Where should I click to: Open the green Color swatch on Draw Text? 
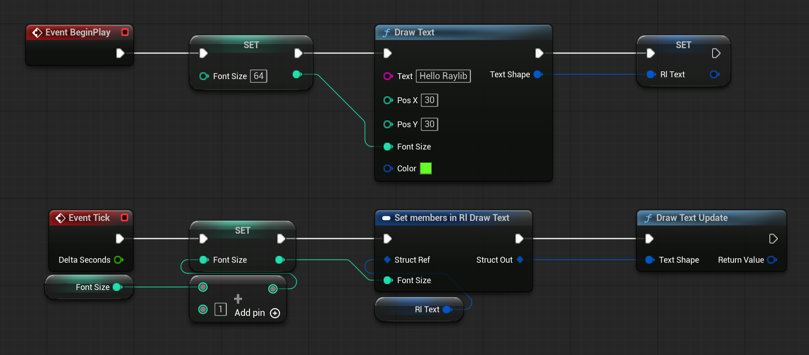coord(426,168)
